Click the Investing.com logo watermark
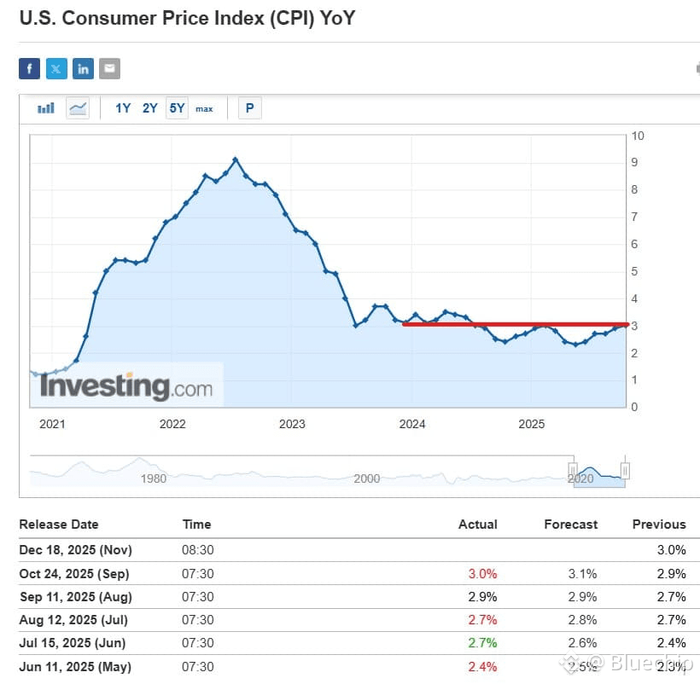Screen dimensions: 700x684 (x=126, y=387)
